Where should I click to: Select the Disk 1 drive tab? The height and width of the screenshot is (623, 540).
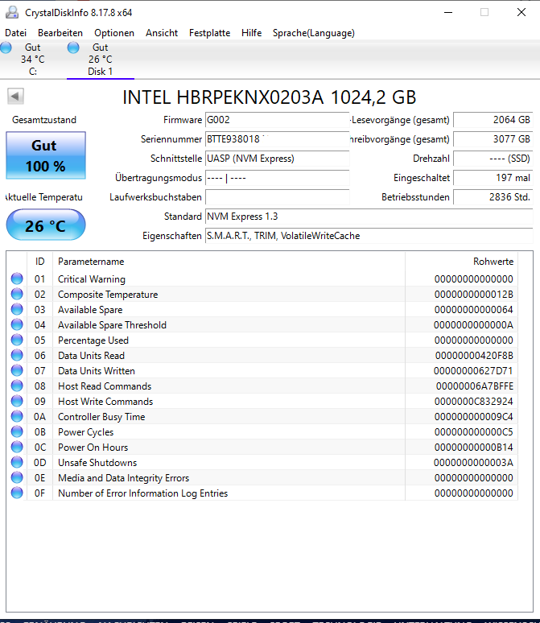[x=100, y=60]
